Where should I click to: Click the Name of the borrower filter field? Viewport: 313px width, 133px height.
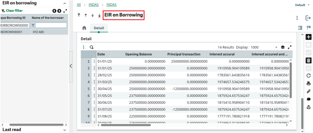click(x=51, y=25)
